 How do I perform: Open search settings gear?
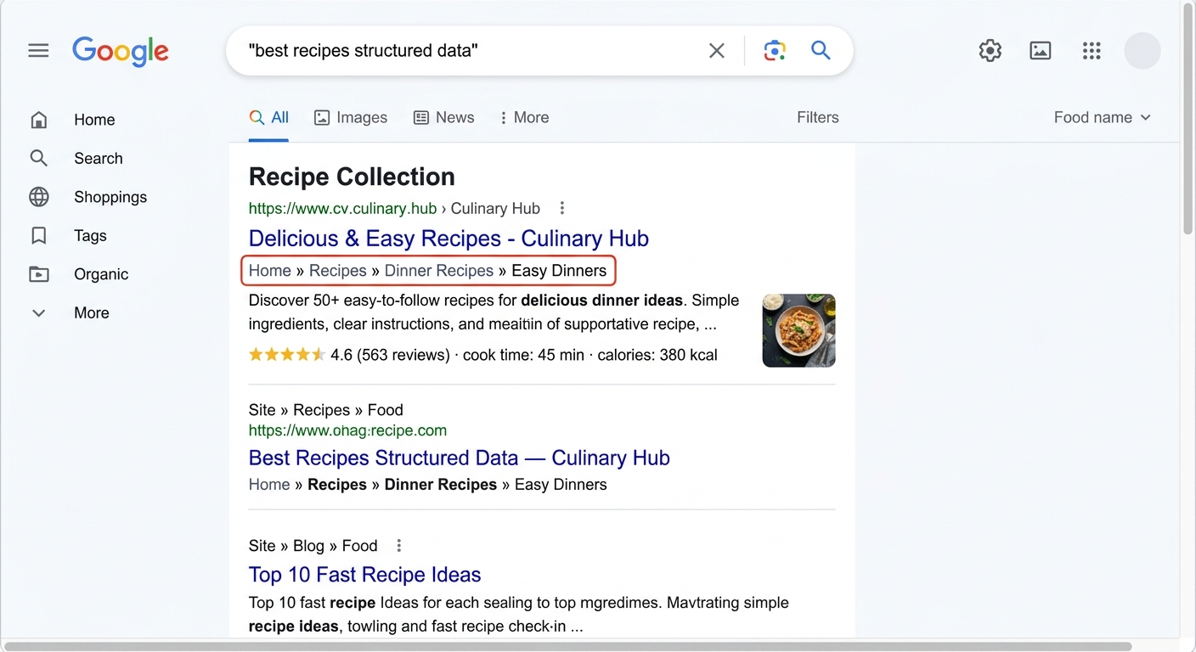(990, 50)
